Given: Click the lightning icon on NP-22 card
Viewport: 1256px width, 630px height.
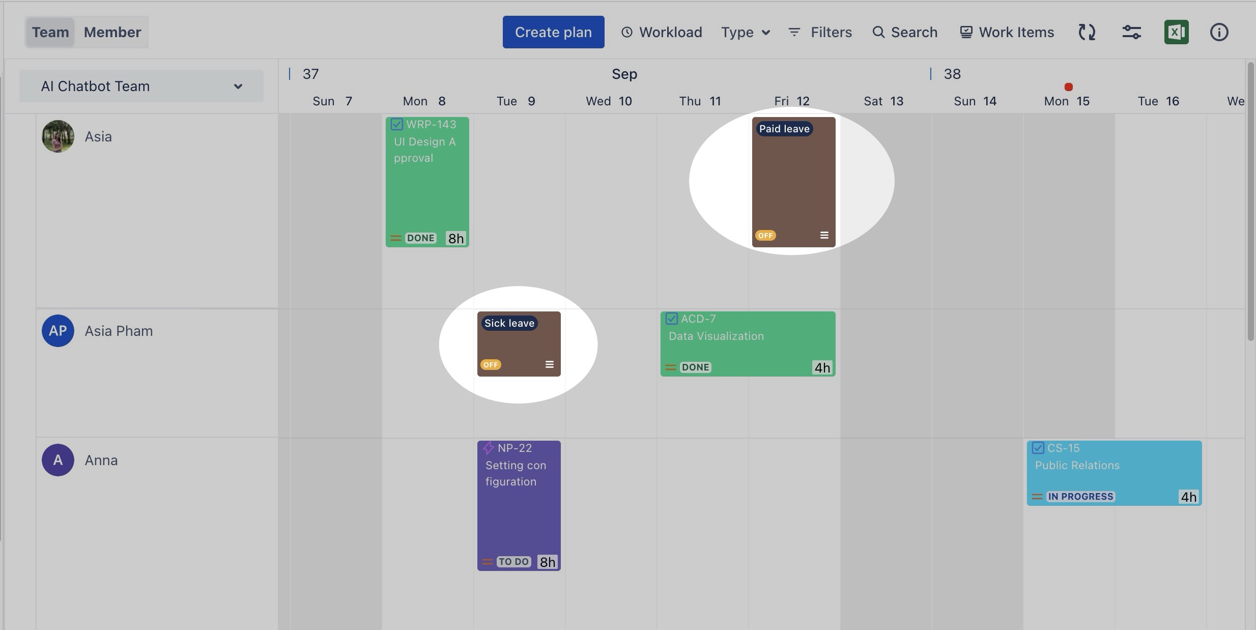Looking at the screenshot, I should click(x=489, y=448).
